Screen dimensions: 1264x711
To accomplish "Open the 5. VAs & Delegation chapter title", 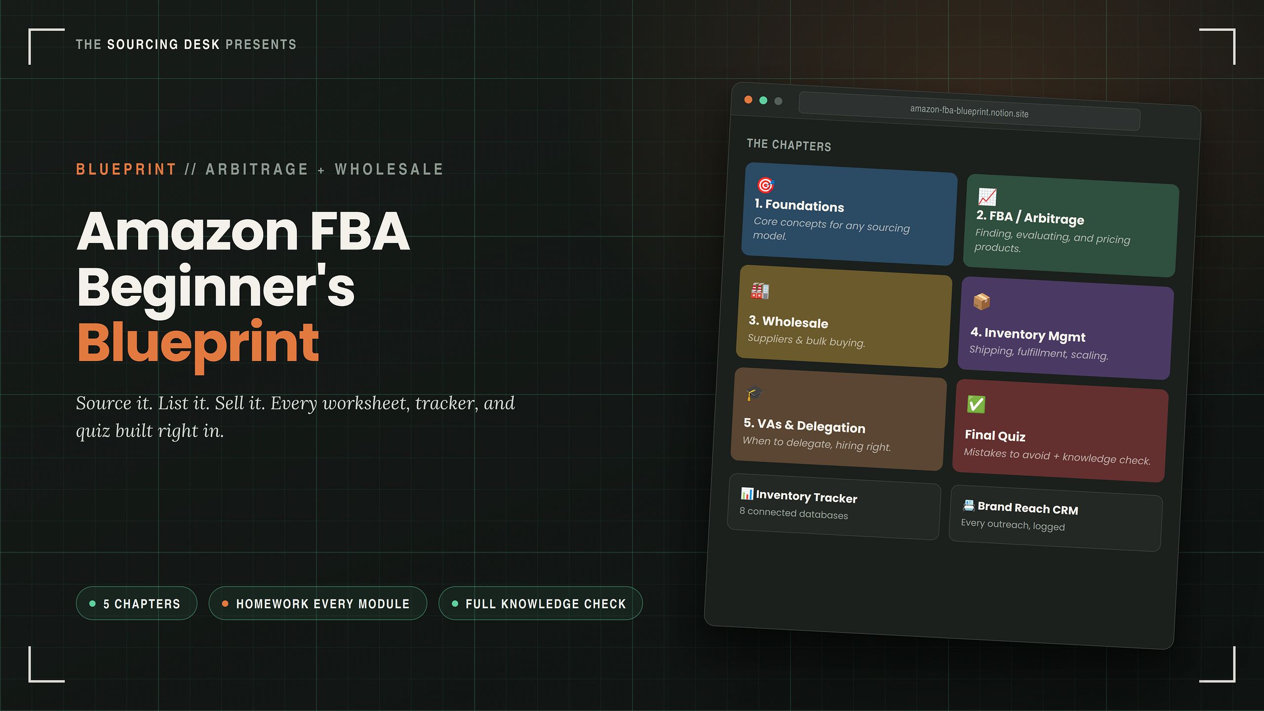I will click(x=804, y=426).
